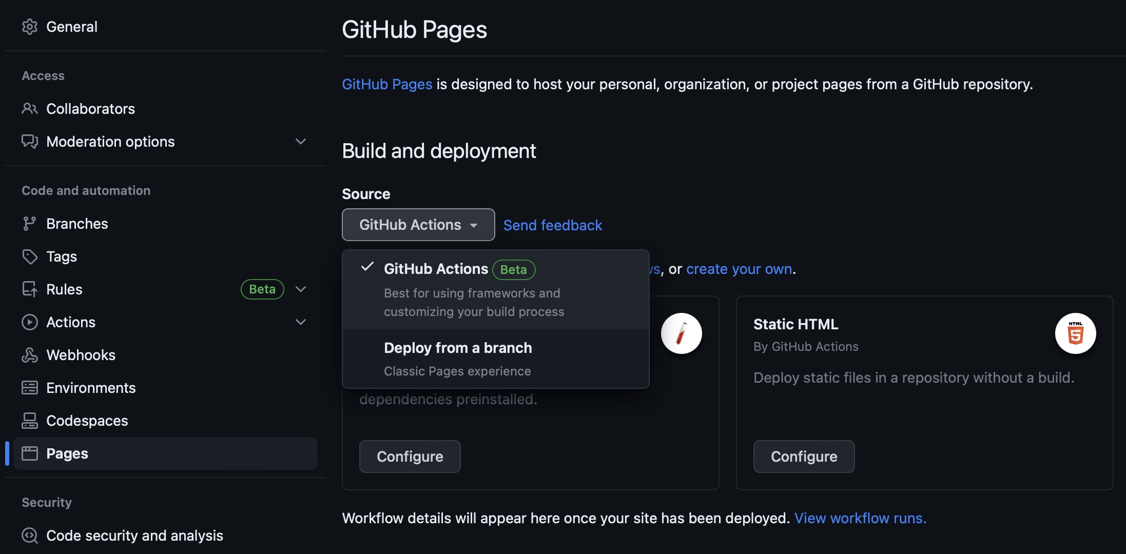Click the General gear icon
The height and width of the screenshot is (554, 1126).
pos(30,27)
